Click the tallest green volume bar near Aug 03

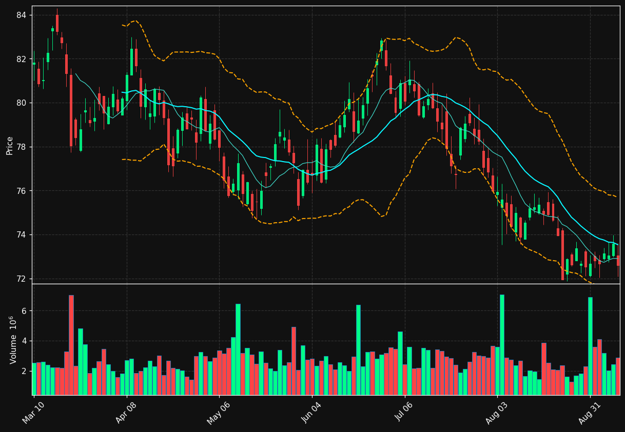(502, 345)
